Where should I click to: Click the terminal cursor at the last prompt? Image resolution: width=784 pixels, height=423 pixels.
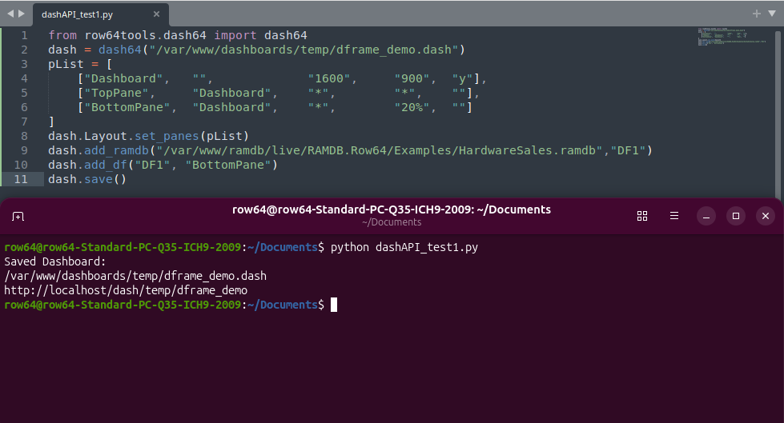(334, 305)
